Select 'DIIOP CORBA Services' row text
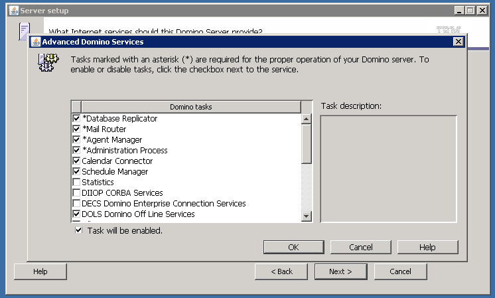 tap(122, 193)
